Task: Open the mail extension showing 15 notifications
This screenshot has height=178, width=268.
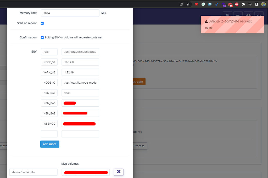Action: click(230, 4)
